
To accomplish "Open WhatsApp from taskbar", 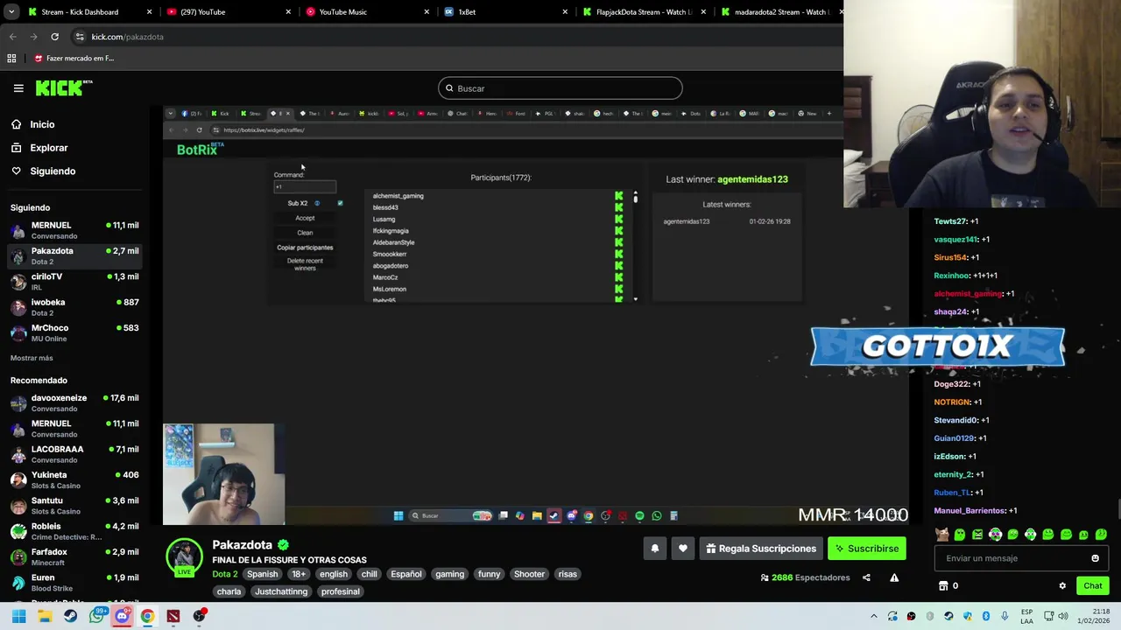I will tap(96, 616).
